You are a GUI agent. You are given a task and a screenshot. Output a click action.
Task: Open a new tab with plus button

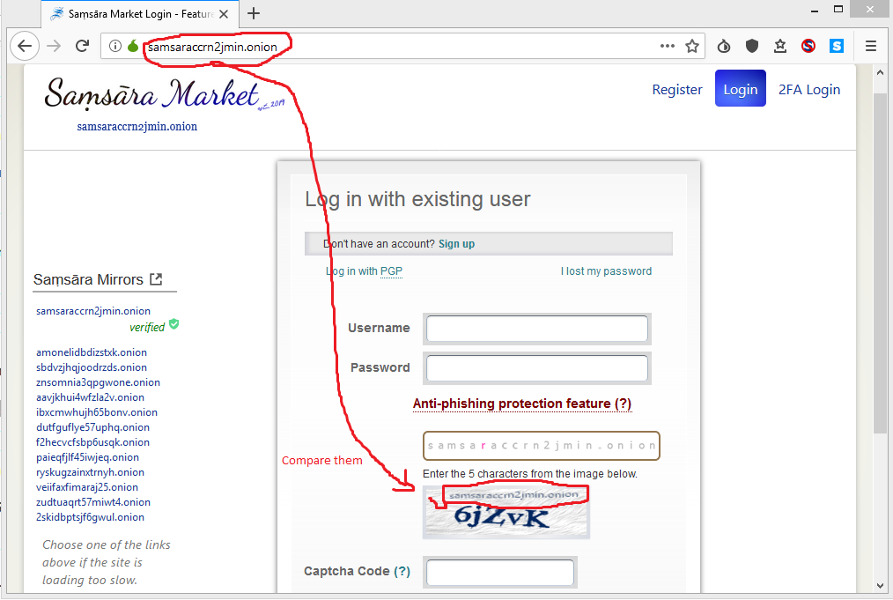click(x=254, y=13)
